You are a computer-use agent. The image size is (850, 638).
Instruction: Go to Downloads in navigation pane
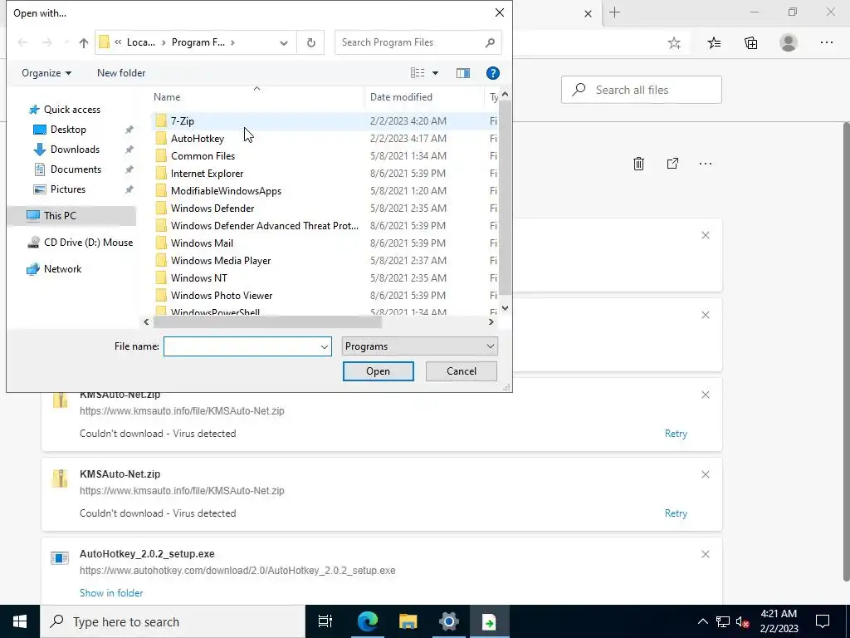(x=75, y=150)
